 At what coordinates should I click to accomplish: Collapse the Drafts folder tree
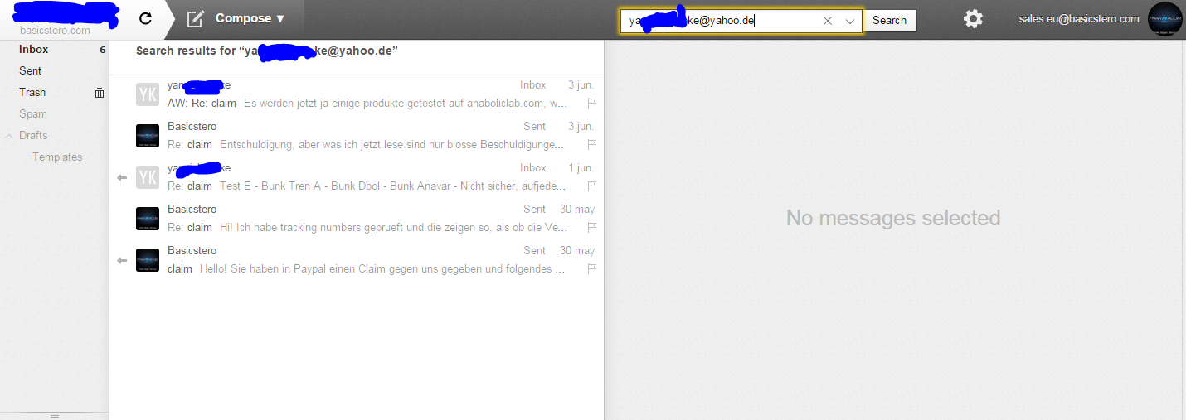9,136
